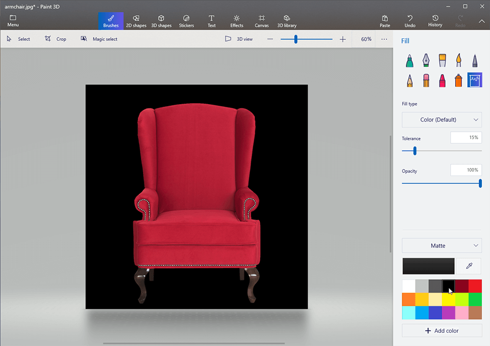
Task: Pick a color with the eyedropper
Action: pyautogui.click(x=468, y=266)
